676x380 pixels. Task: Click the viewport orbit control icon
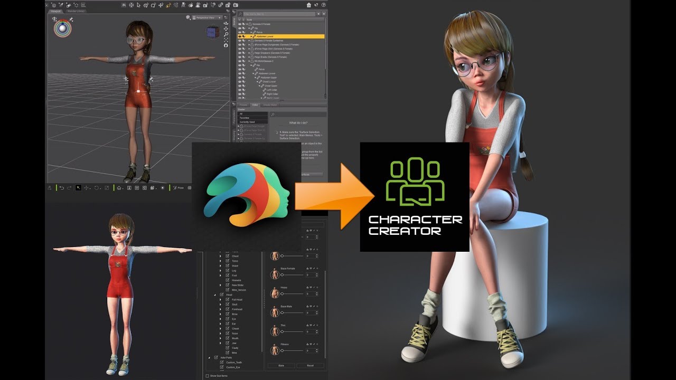(x=226, y=23)
